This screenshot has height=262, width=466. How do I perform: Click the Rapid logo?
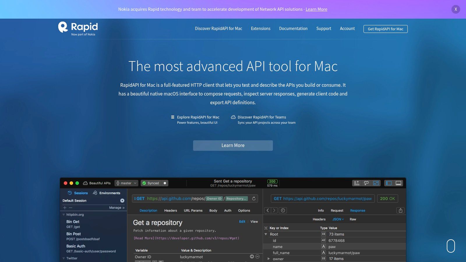pyautogui.click(x=78, y=28)
